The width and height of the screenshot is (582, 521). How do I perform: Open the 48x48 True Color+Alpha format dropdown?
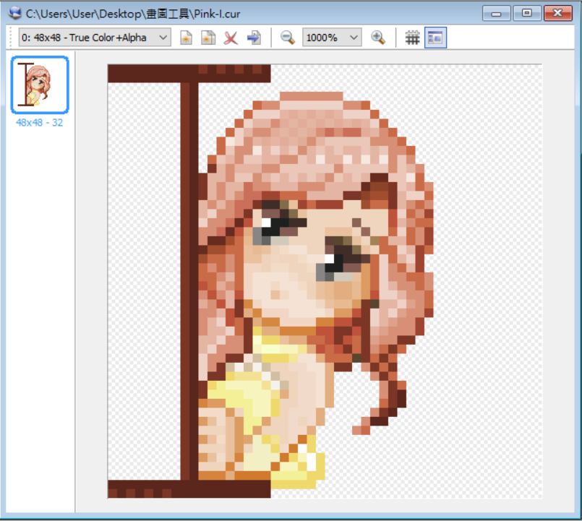(x=95, y=38)
